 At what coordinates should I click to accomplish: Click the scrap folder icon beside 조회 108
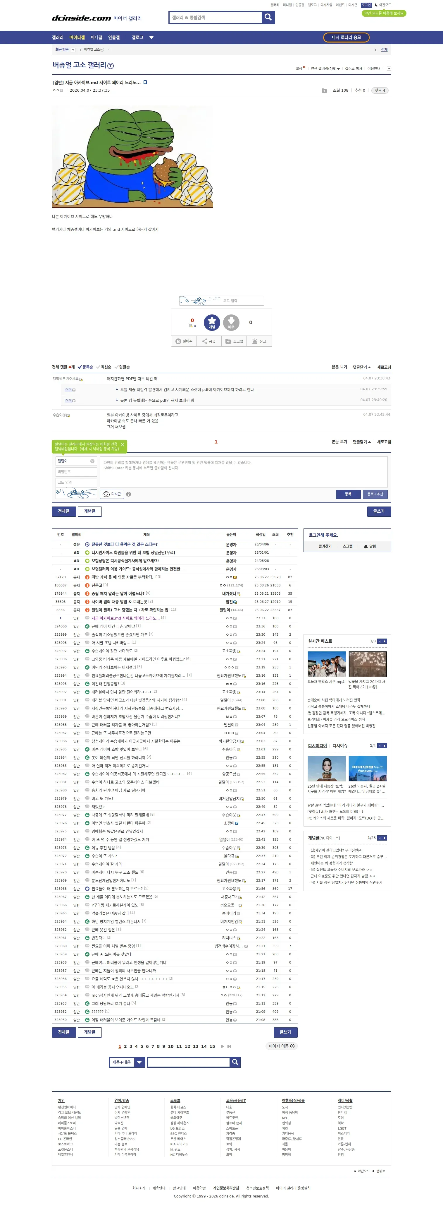[324, 90]
